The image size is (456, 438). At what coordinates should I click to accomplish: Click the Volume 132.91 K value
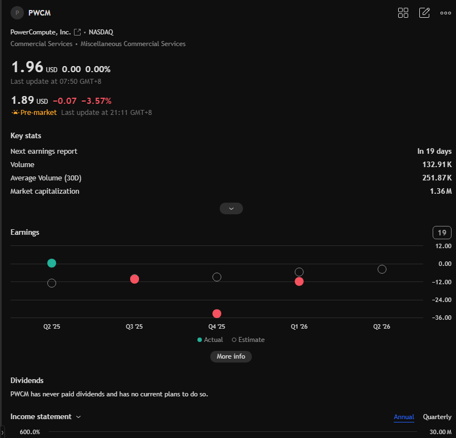point(437,164)
